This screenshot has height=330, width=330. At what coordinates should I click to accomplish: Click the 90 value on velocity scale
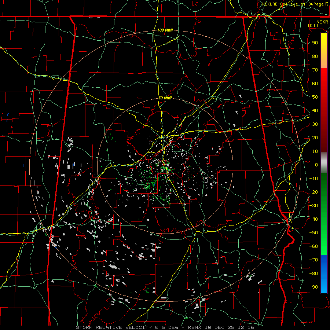tap(315, 43)
